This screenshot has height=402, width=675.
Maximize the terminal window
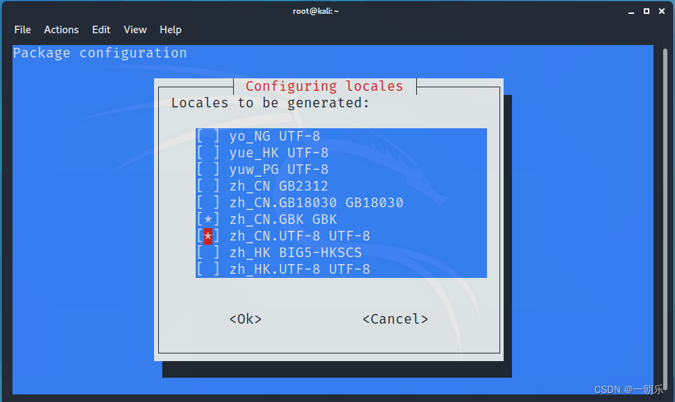pos(646,11)
